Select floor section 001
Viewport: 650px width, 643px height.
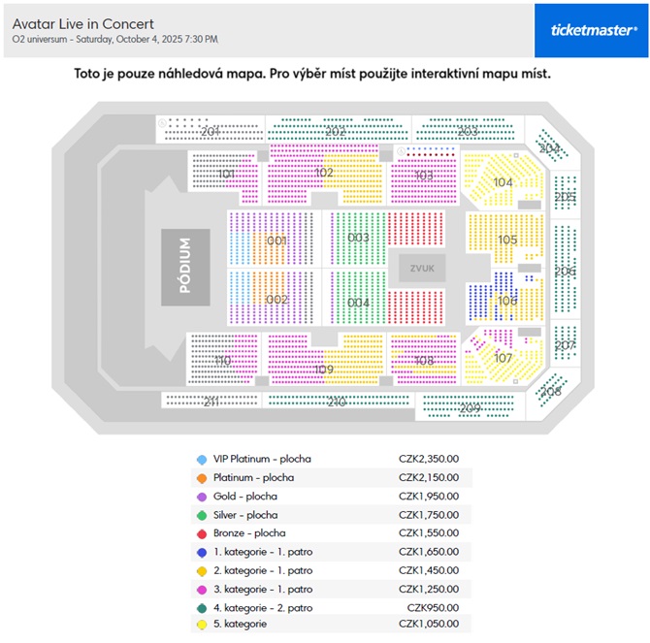click(274, 239)
